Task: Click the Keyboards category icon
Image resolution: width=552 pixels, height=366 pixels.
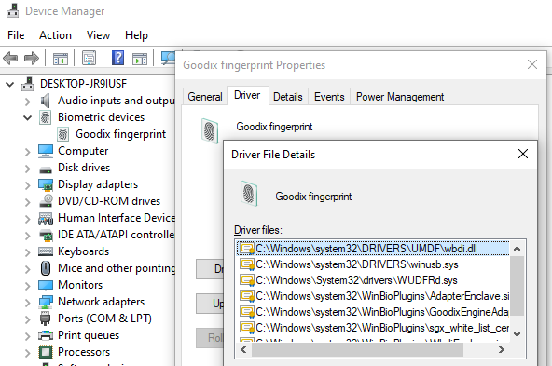Action: pos(46,251)
